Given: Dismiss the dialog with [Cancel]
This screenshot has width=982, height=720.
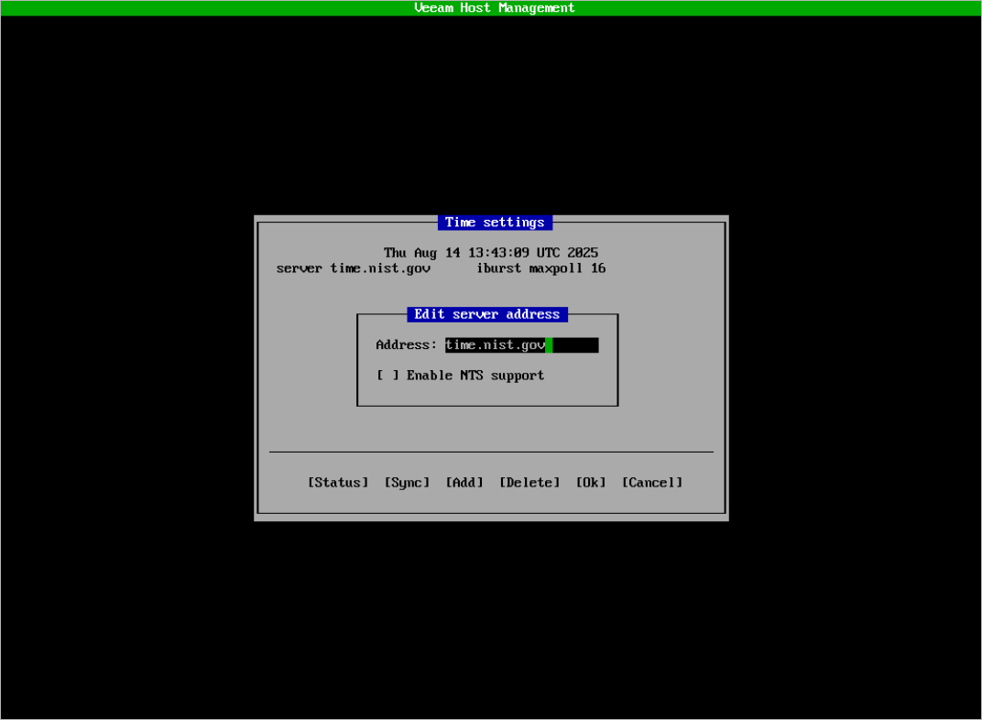Looking at the screenshot, I should (x=652, y=483).
